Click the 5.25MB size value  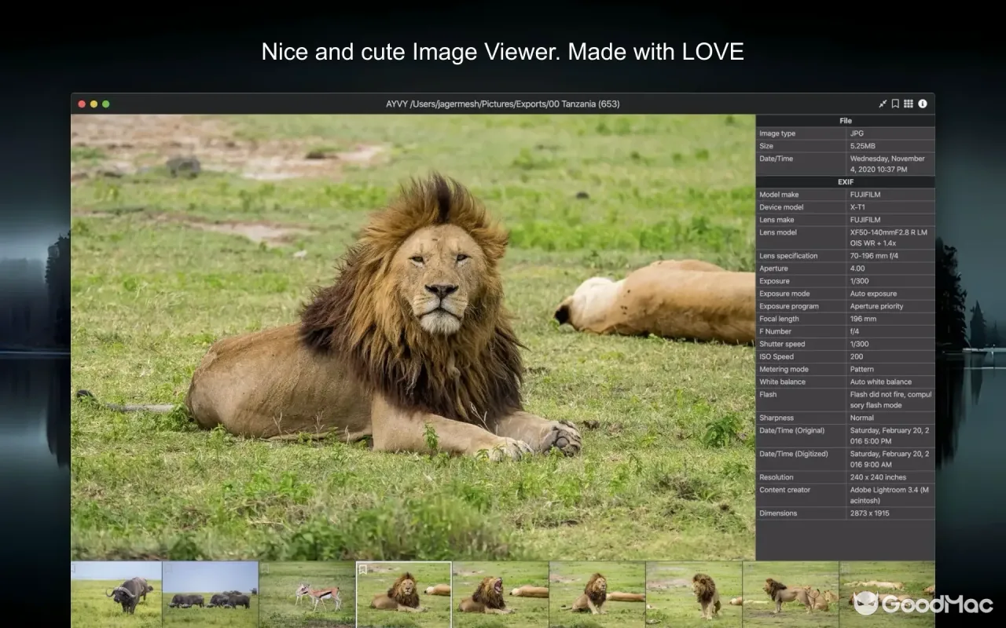(861, 146)
